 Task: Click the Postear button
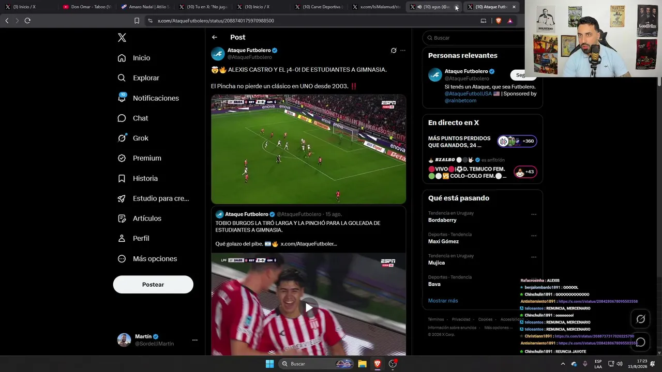pos(153,285)
